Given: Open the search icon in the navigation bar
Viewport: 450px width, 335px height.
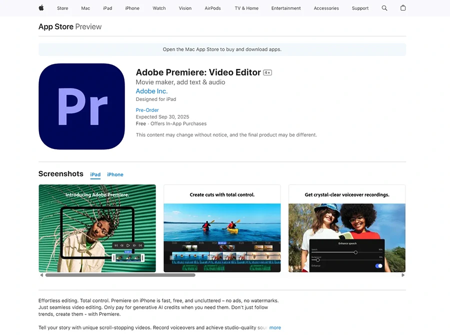Looking at the screenshot, I should click(384, 8).
